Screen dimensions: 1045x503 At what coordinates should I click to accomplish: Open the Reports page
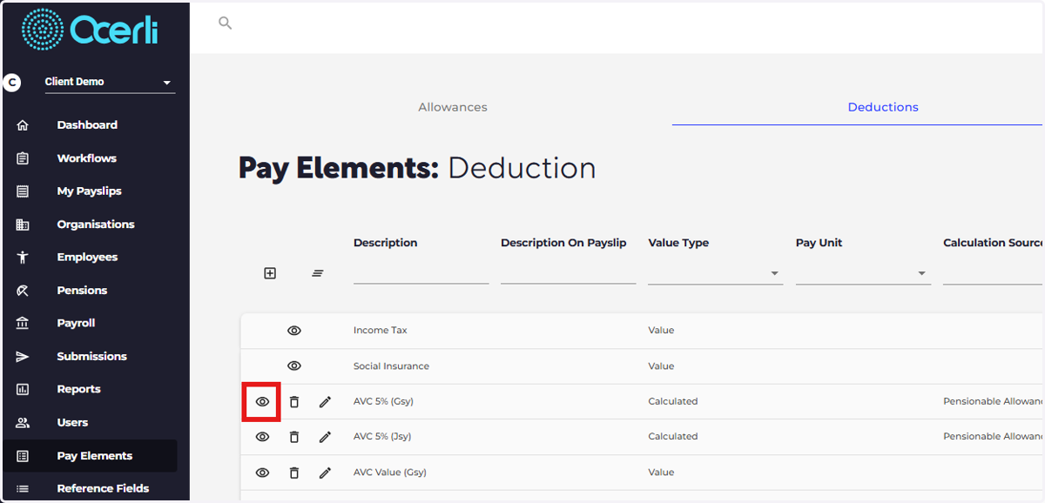click(78, 389)
